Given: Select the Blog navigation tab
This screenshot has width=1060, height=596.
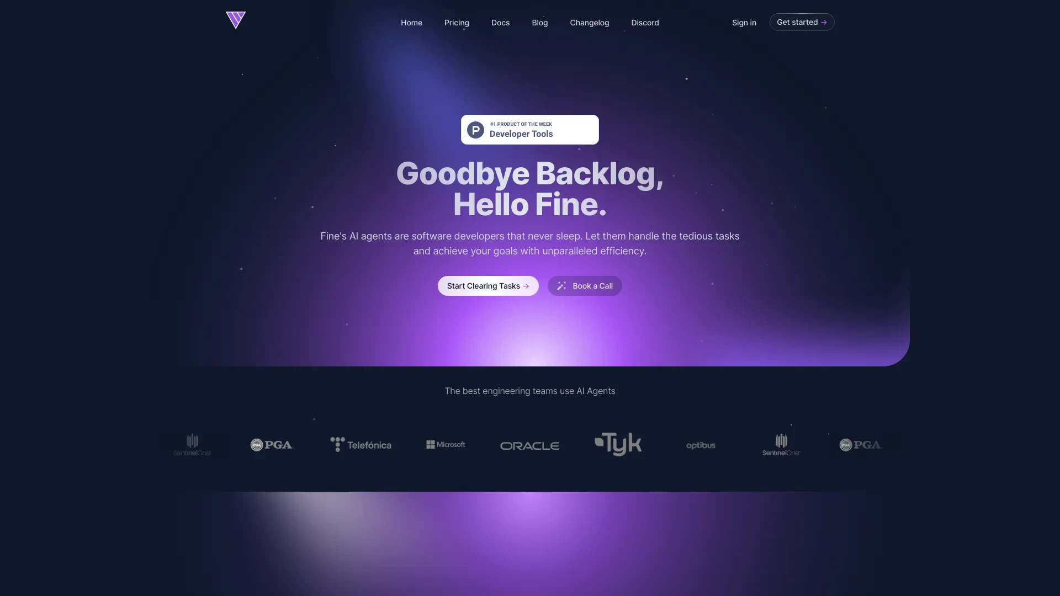Looking at the screenshot, I should point(540,22).
